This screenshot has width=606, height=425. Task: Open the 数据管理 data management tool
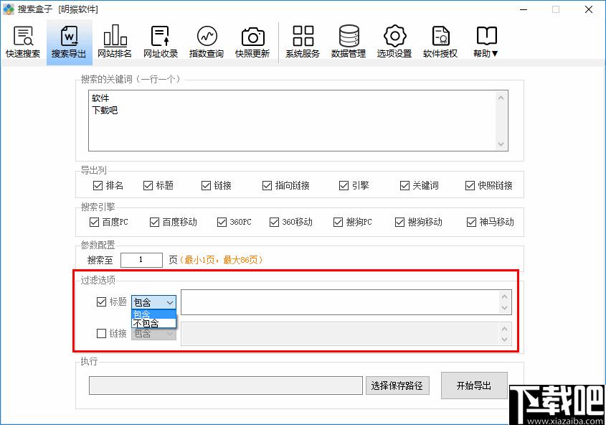(x=349, y=42)
